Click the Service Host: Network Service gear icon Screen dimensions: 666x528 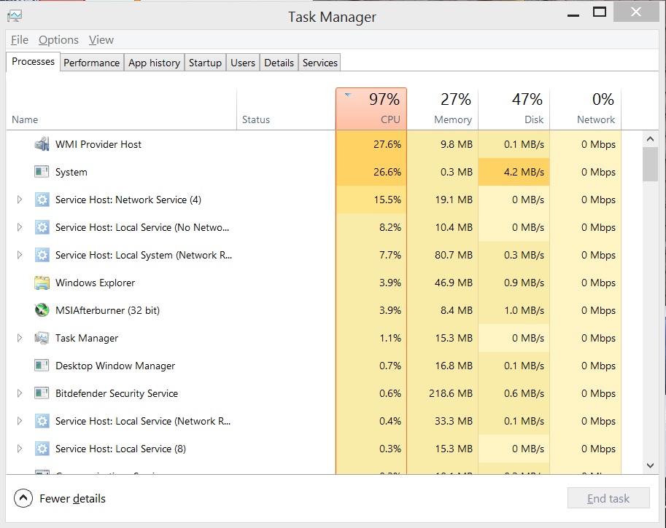42,200
